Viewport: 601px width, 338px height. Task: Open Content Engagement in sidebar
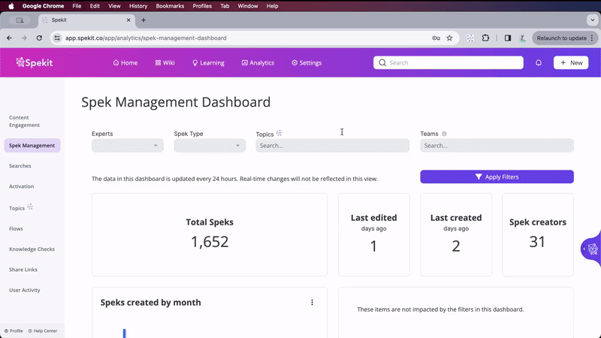(24, 121)
